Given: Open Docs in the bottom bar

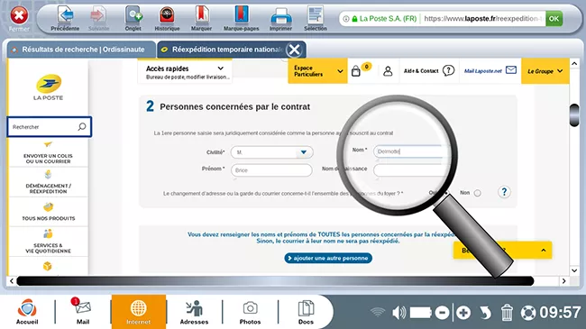Looking at the screenshot, I should click(x=306, y=312).
